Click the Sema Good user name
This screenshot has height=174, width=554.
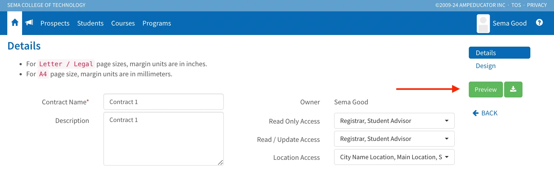tap(510, 23)
